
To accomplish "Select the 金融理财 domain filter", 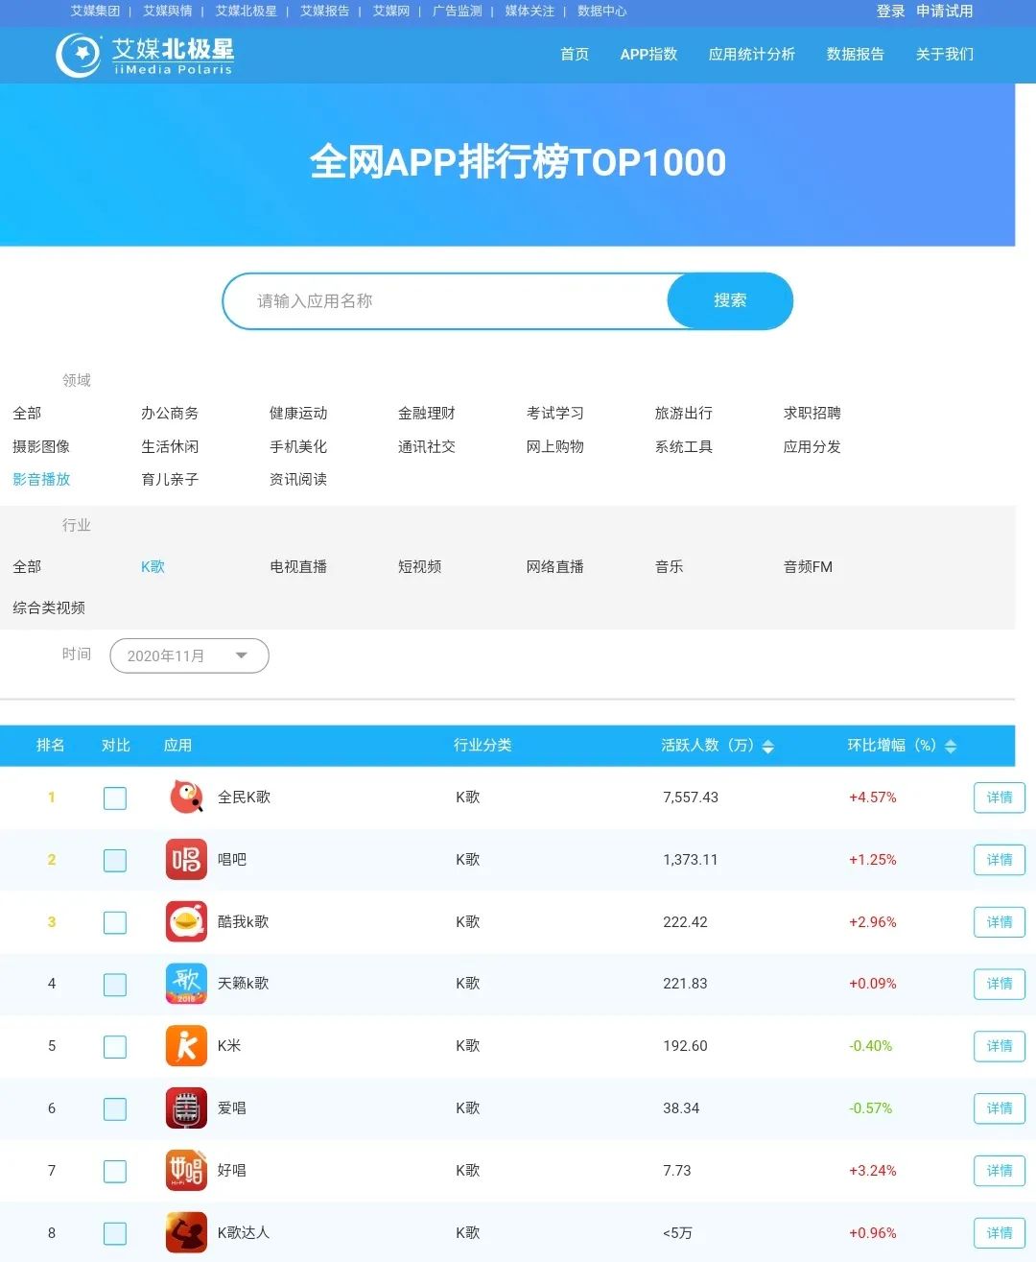I will pyautogui.click(x=427, y=414).
